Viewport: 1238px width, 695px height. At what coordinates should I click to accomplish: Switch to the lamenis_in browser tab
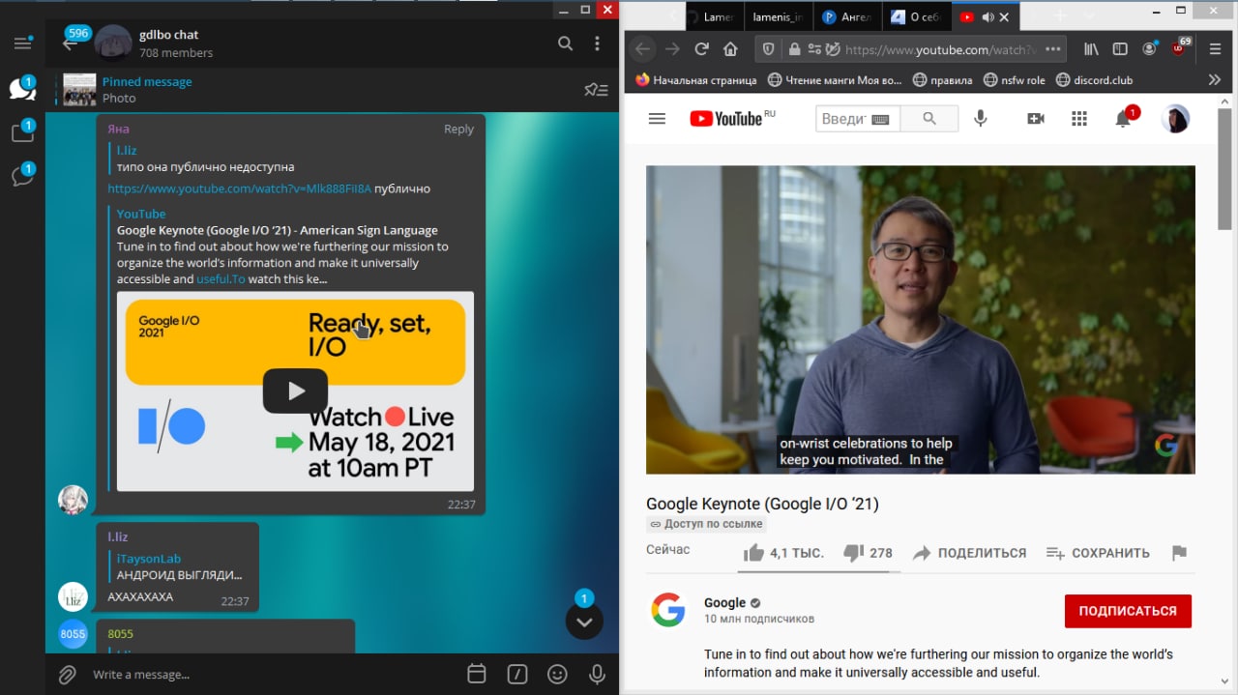pyautogui.click(x=778, y=16)
